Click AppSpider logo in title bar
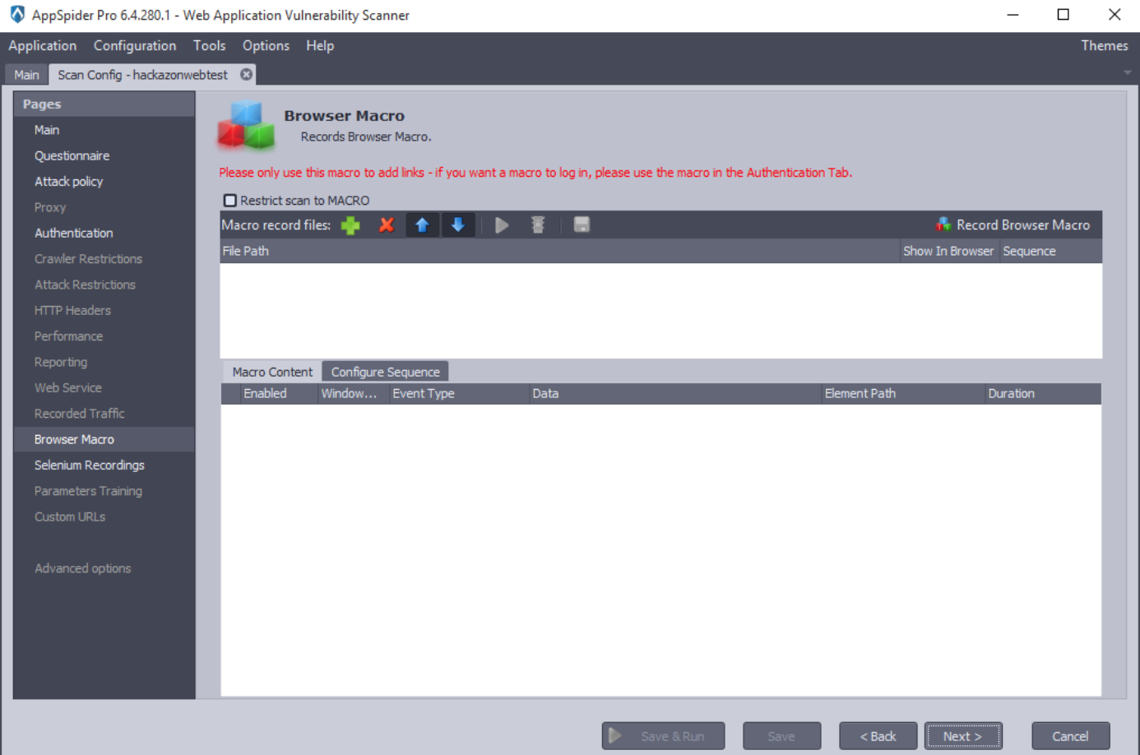The image size is (1140, 755). (16, 15)
